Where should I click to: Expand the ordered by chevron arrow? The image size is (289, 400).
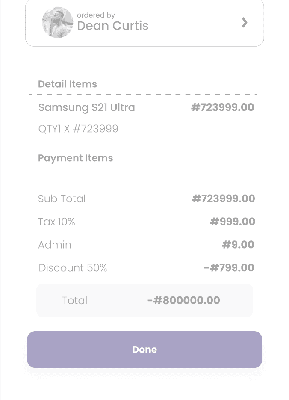point(245,22)
